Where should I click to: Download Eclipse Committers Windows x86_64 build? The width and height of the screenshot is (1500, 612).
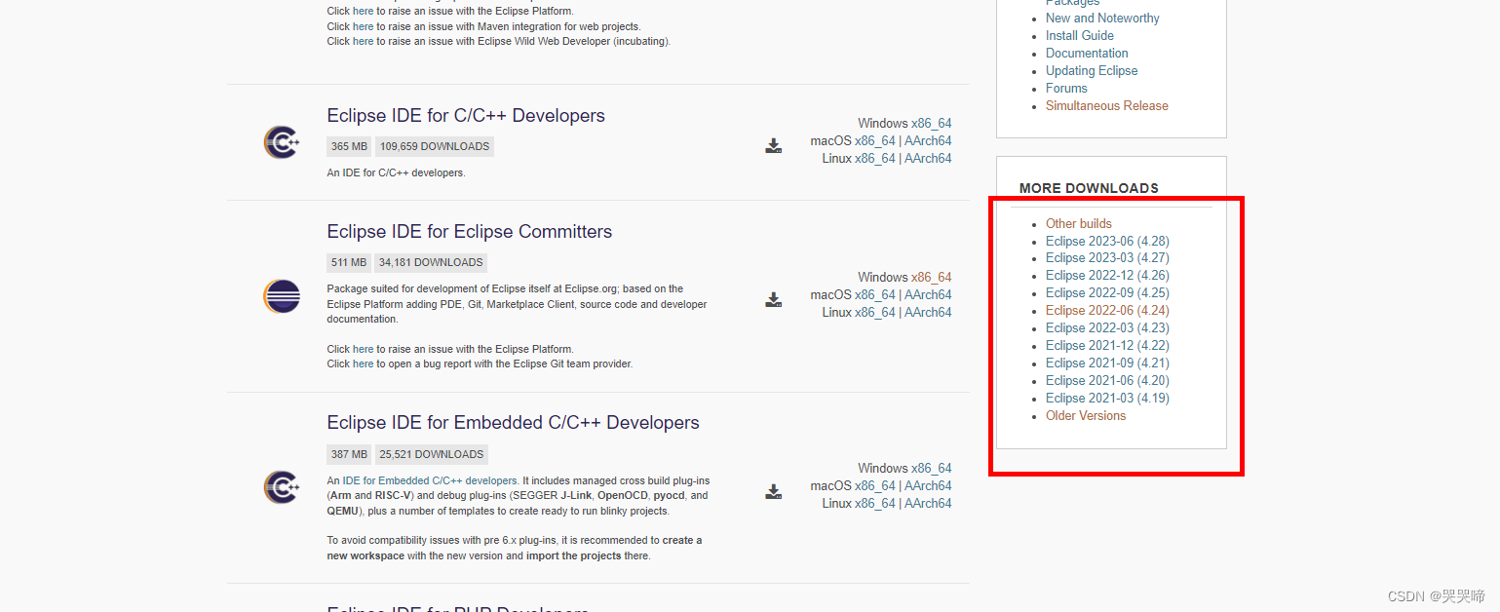[931, 278]
